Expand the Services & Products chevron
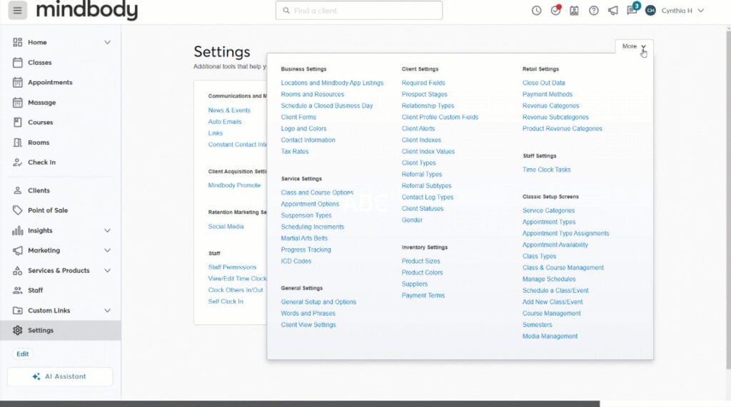731x407 pixels. point(107,271)
